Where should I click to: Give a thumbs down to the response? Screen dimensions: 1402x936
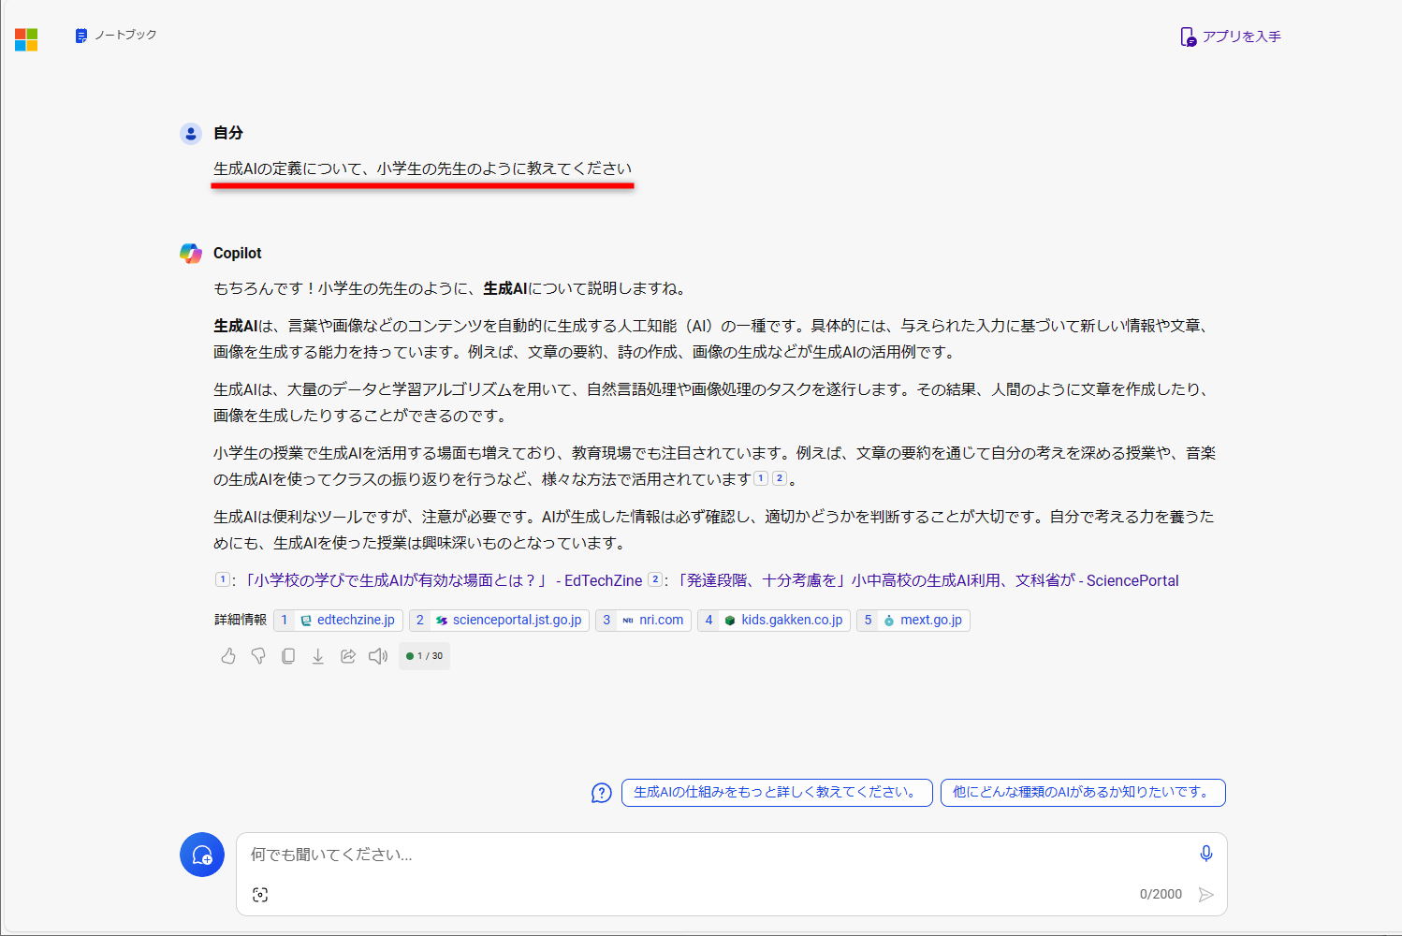tap(257, 656)
